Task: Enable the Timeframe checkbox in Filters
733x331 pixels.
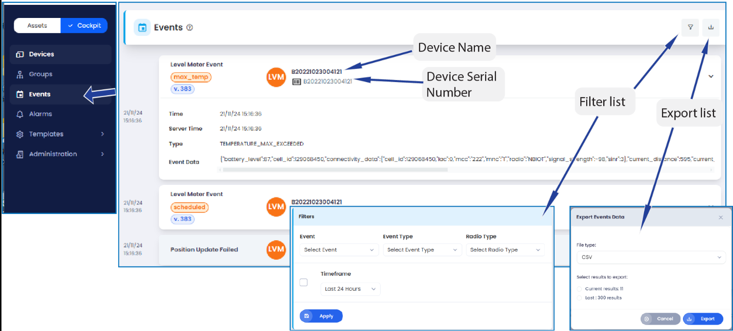Action: point(304,282)
